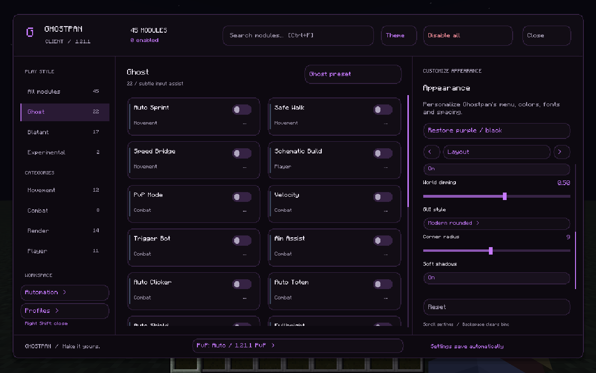Filter by Render category

65,231
